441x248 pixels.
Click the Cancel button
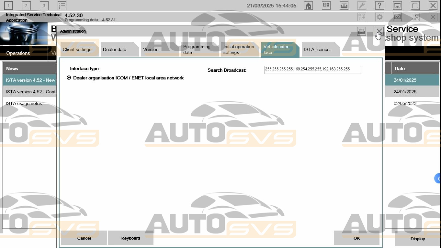pyautogui.click(x=84, y=238)
